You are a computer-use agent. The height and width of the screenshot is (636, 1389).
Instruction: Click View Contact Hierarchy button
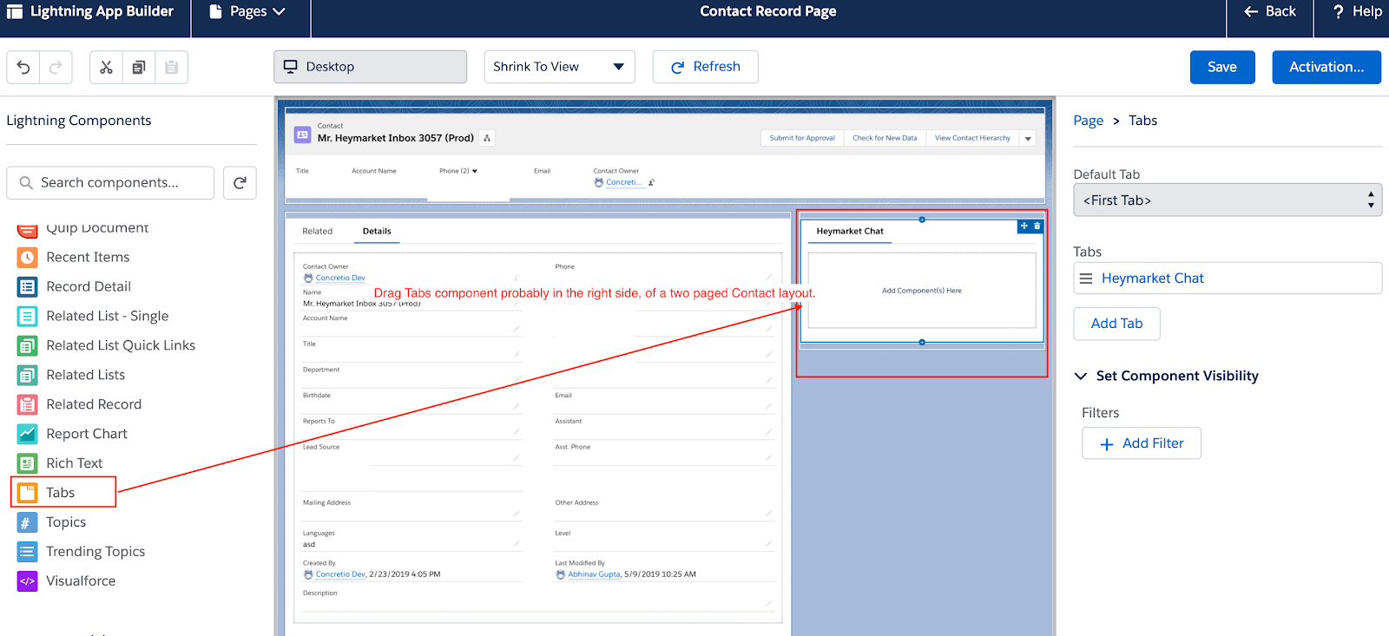click(972, 138)
